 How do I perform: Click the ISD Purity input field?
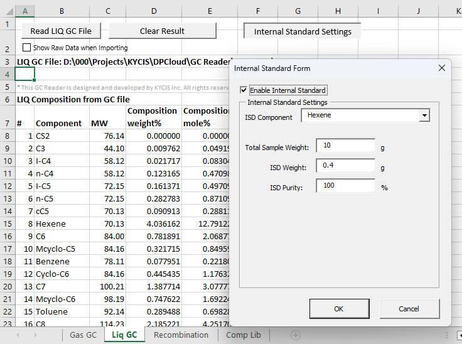[x=345, y=186]
